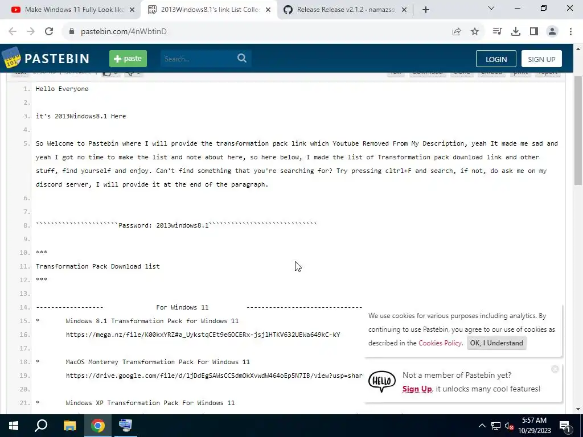Click the text 'Hello Everyone'
Image resolution: width=583 pixels, height=437 pixels.
tap(62, 89)
